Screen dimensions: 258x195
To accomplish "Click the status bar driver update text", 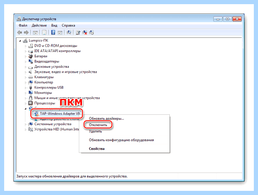I will [x=72, y=176].
